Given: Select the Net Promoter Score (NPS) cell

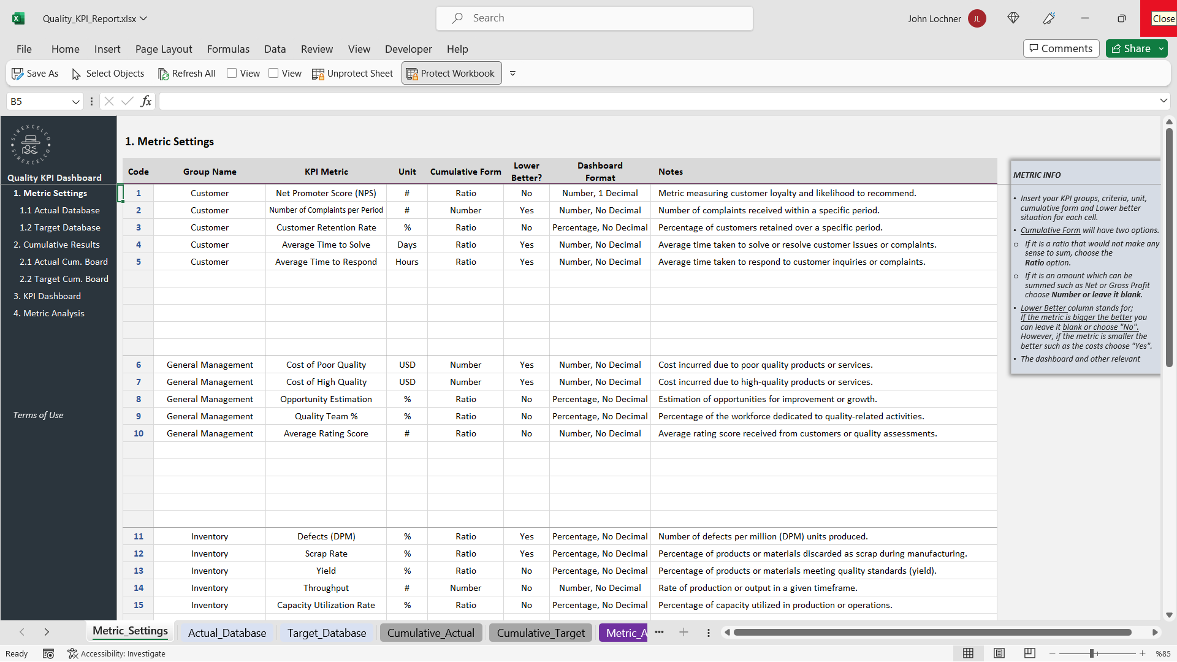Looking at the screenshot, I should point(326,193).
